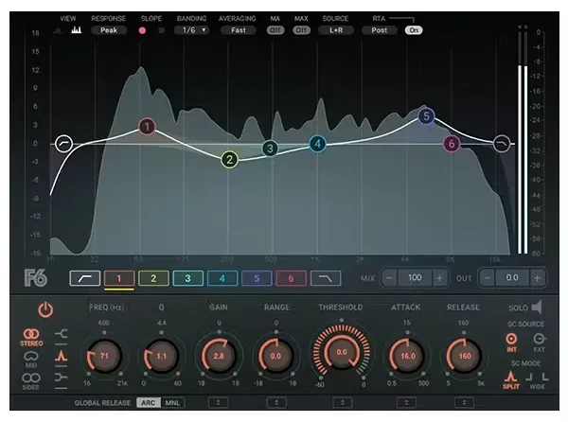Click the OUT value field 0.0
Image resolution: width=568 pixels, height=422 pixels.
(512, 278)
